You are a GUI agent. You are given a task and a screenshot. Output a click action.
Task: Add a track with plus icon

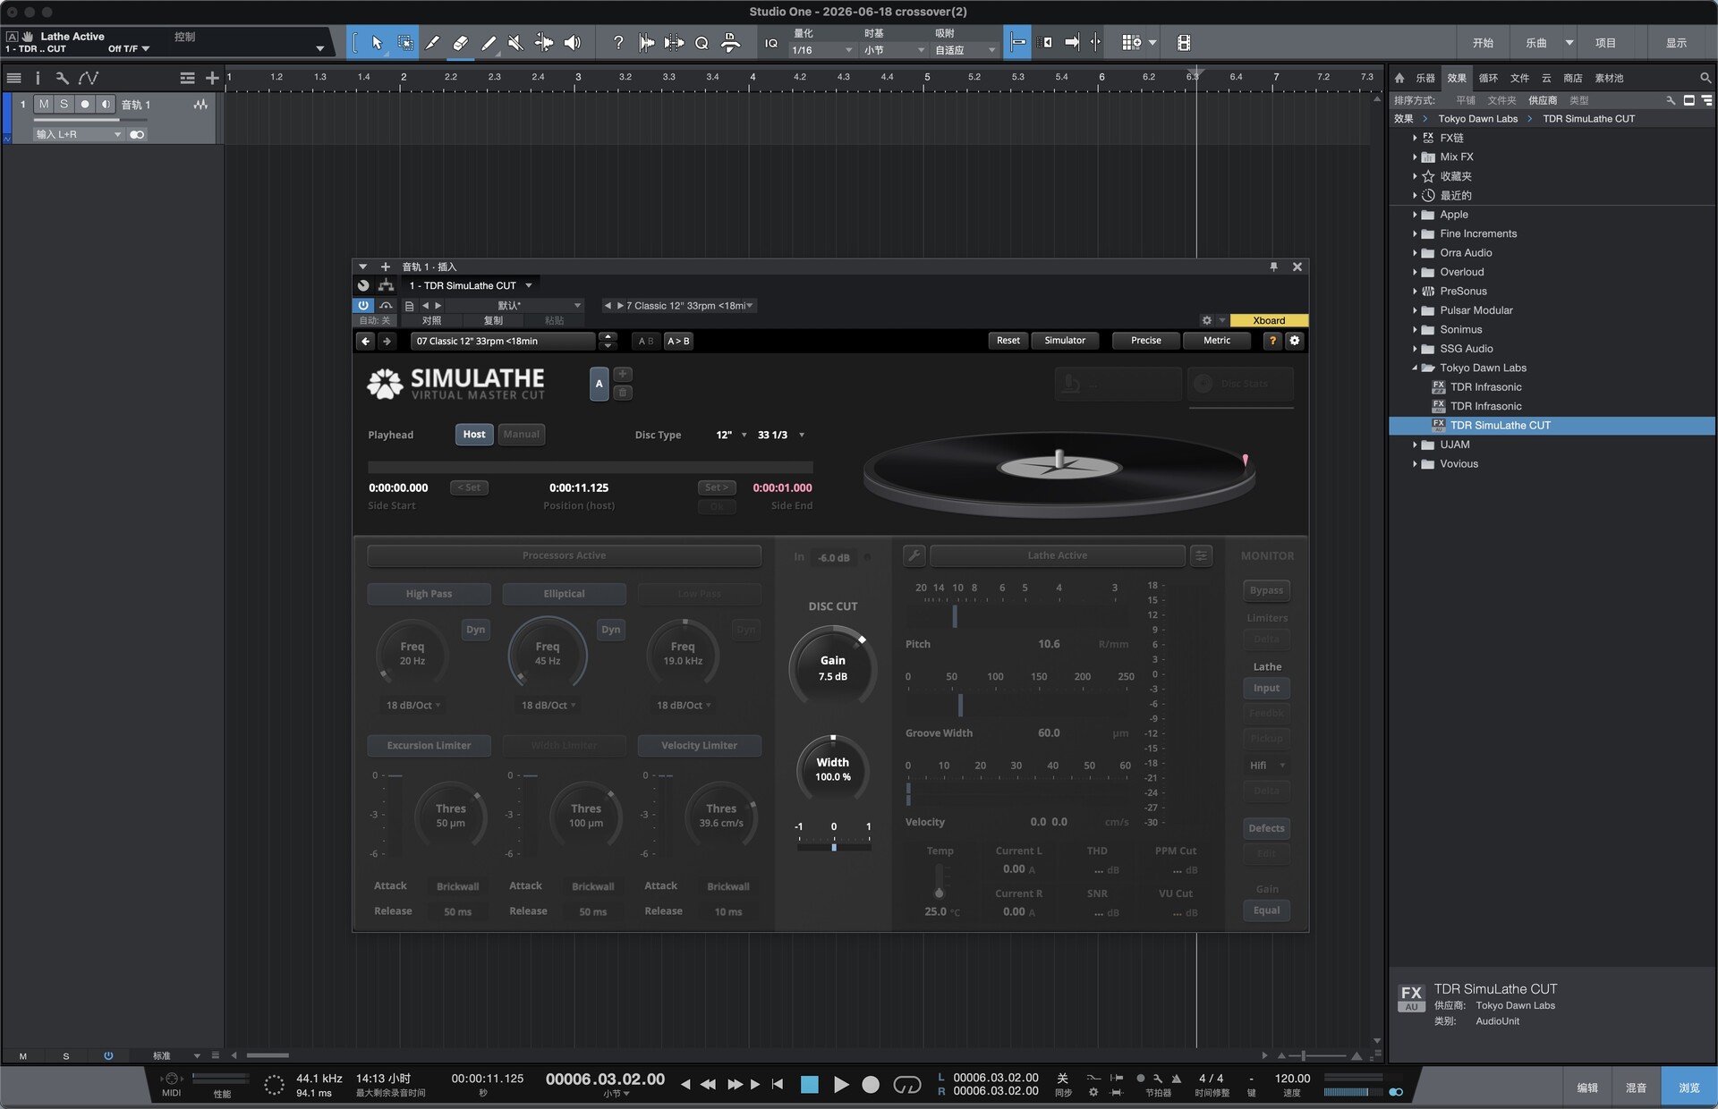[x=212, y=78]
